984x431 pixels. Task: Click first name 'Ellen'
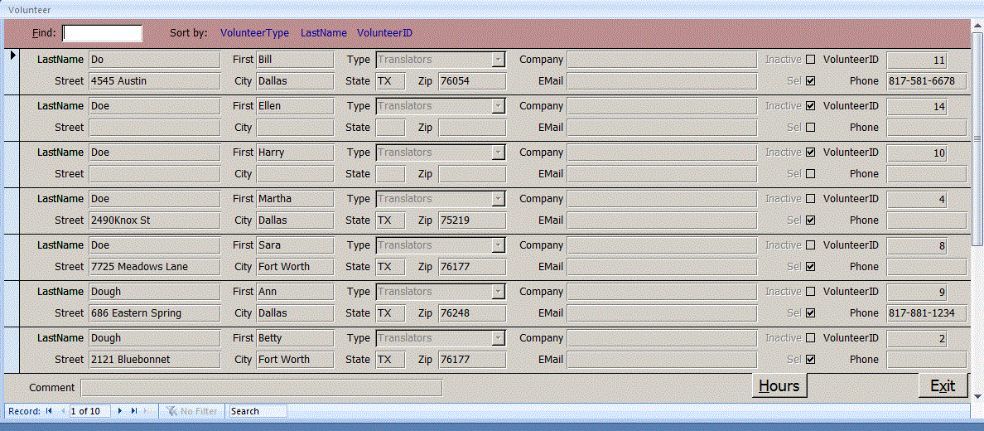pyautogui.click(x=295, y=106)
